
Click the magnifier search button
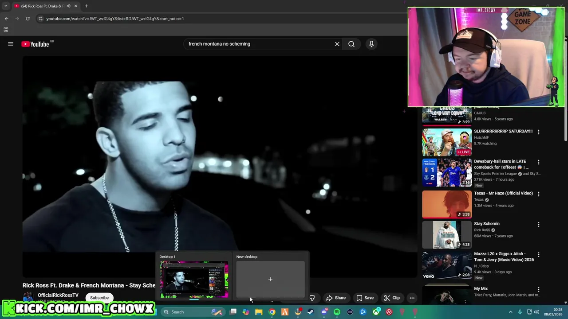pyautogui.click(x=351, y=44)
